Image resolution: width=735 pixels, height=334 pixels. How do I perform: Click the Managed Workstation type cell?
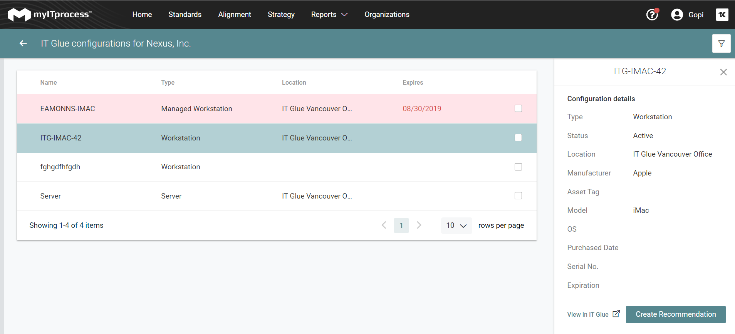(x=196, y=109)
